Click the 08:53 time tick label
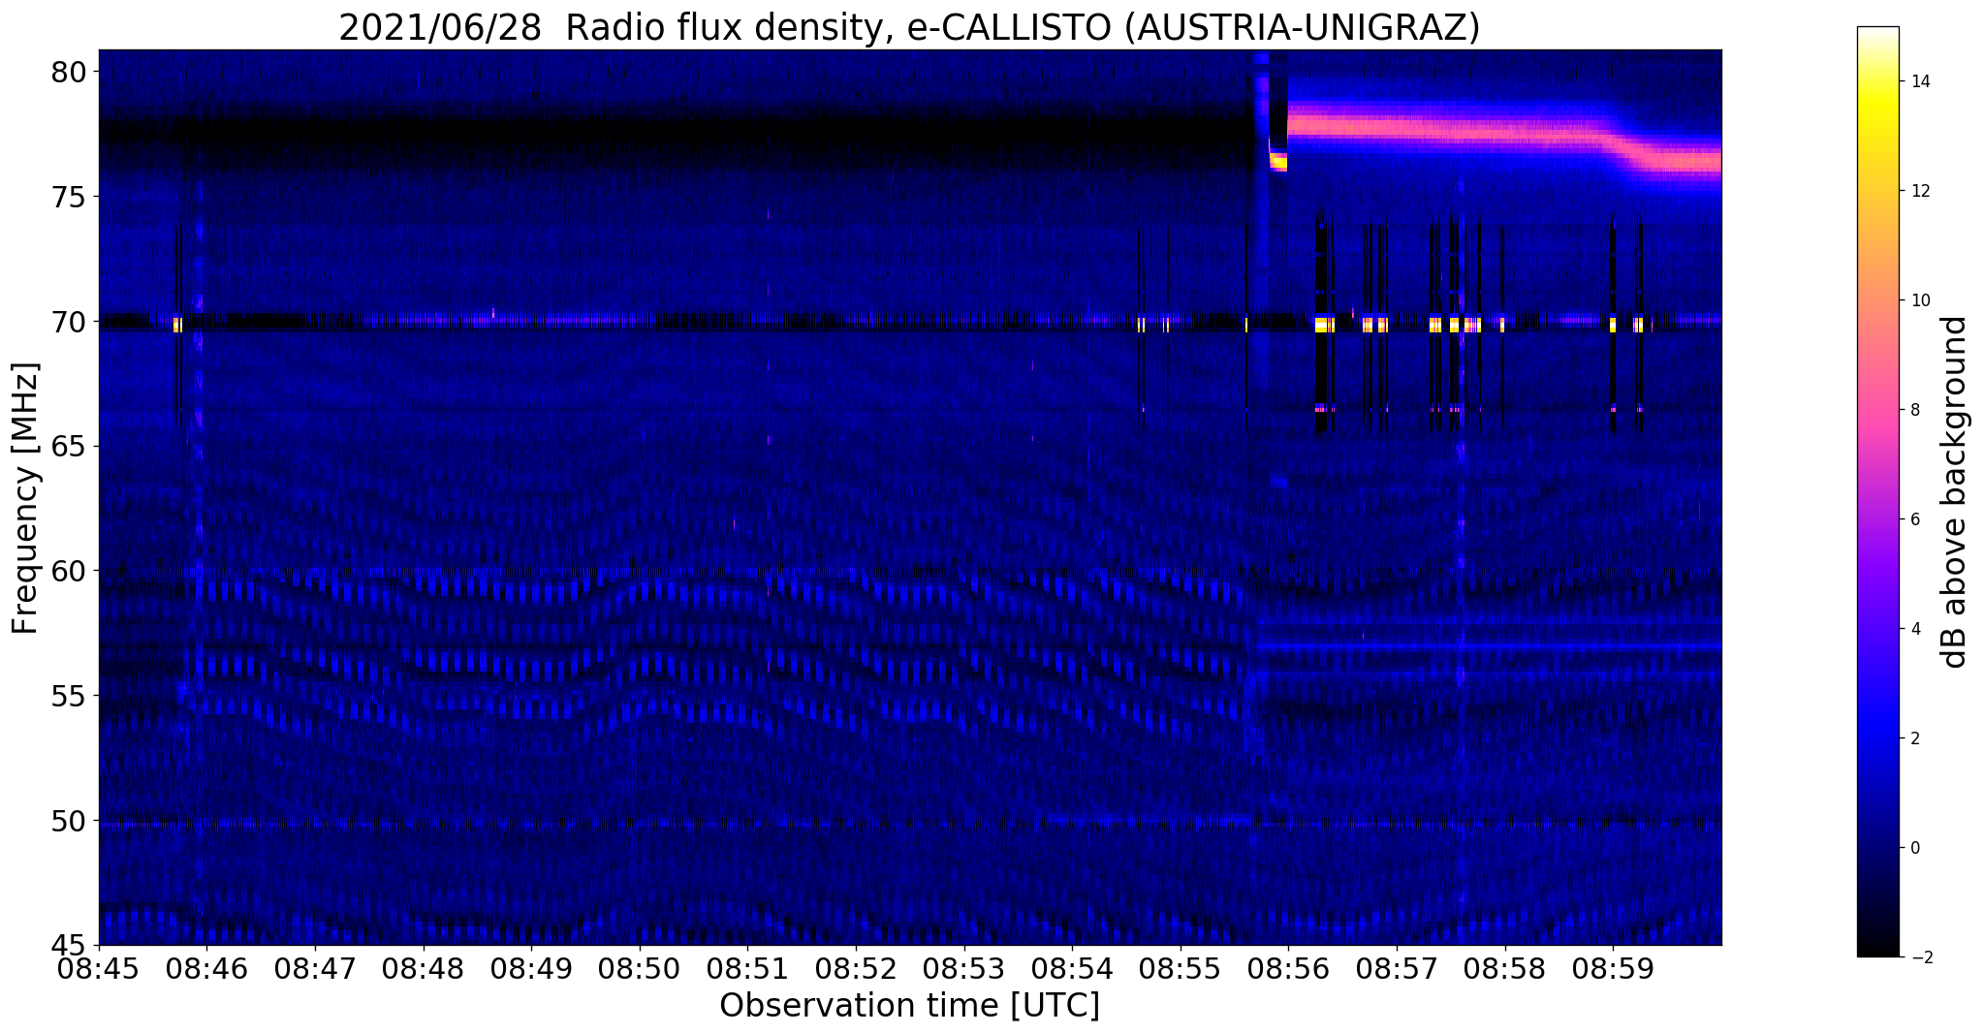This screenshot has height=1034, width=1984. point(964,968)
